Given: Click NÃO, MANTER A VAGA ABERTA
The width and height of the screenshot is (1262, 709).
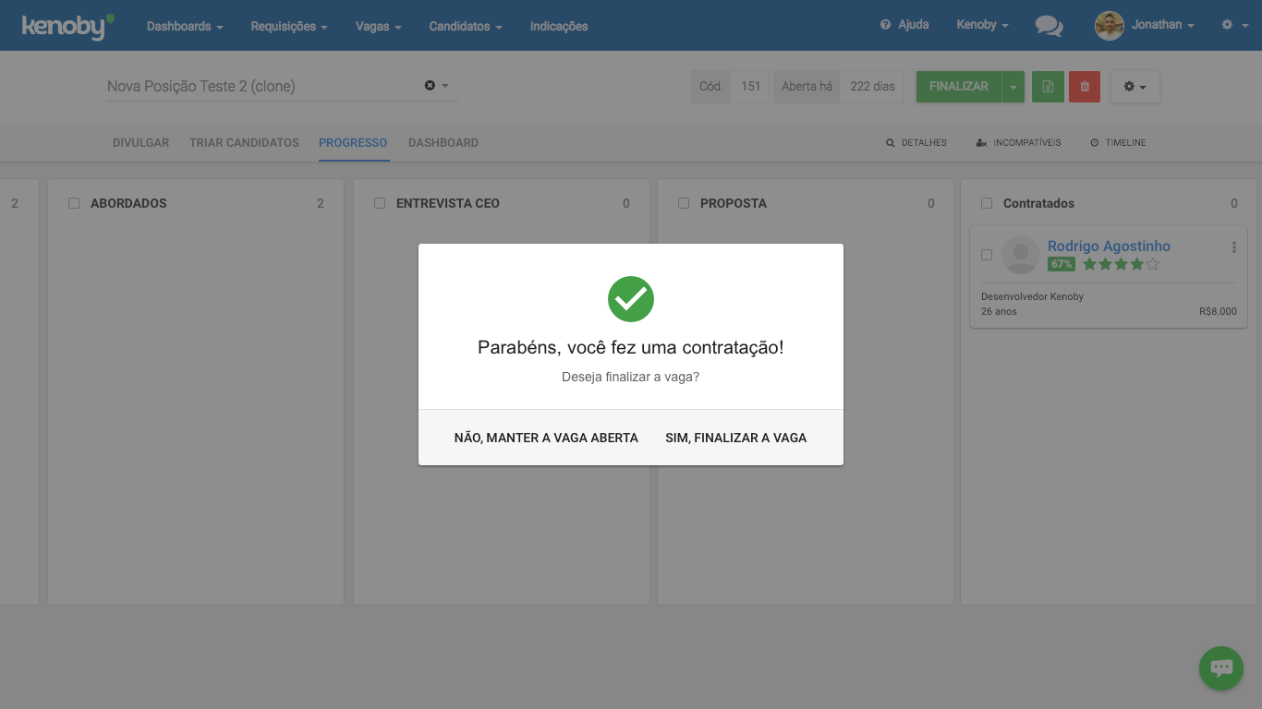Looking at the screenshot, I should [x=546, y=438].
